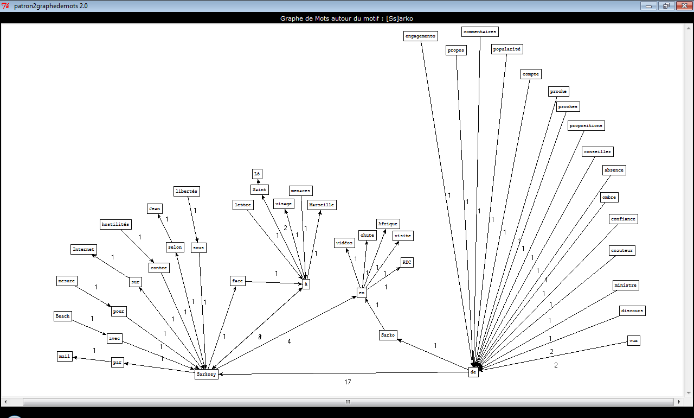This screenshot has height=418, width=694.
Task: Click the horizontal scrollbar left arrow
Action: click(6, 402)
